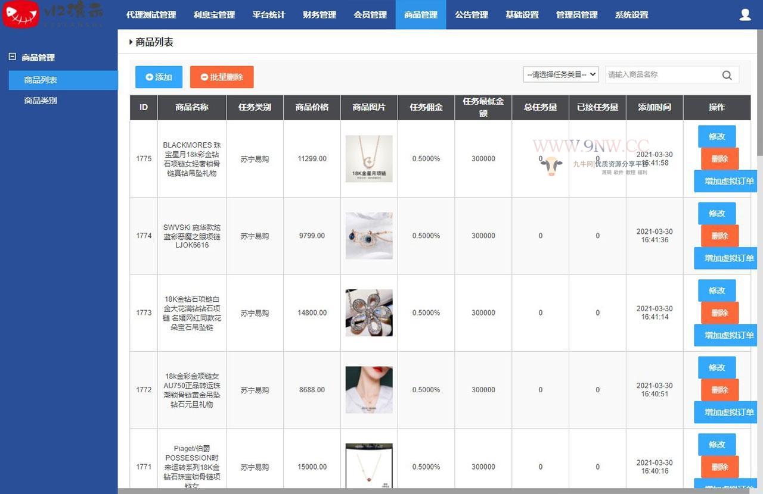Click 删除 for product ID 1772

pos(719,390)
